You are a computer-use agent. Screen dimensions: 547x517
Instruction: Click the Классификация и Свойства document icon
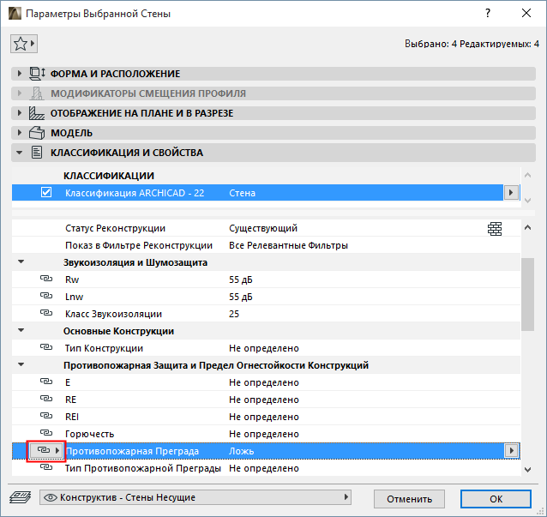coord(37,153)
